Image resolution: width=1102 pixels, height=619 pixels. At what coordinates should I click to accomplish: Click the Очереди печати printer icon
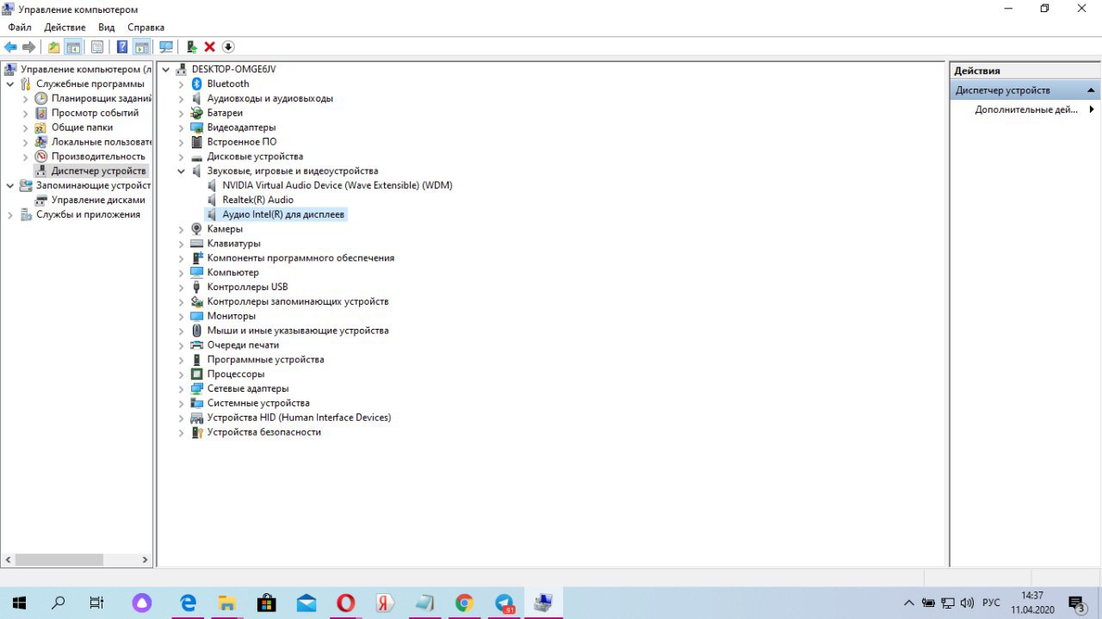point(197,345)
